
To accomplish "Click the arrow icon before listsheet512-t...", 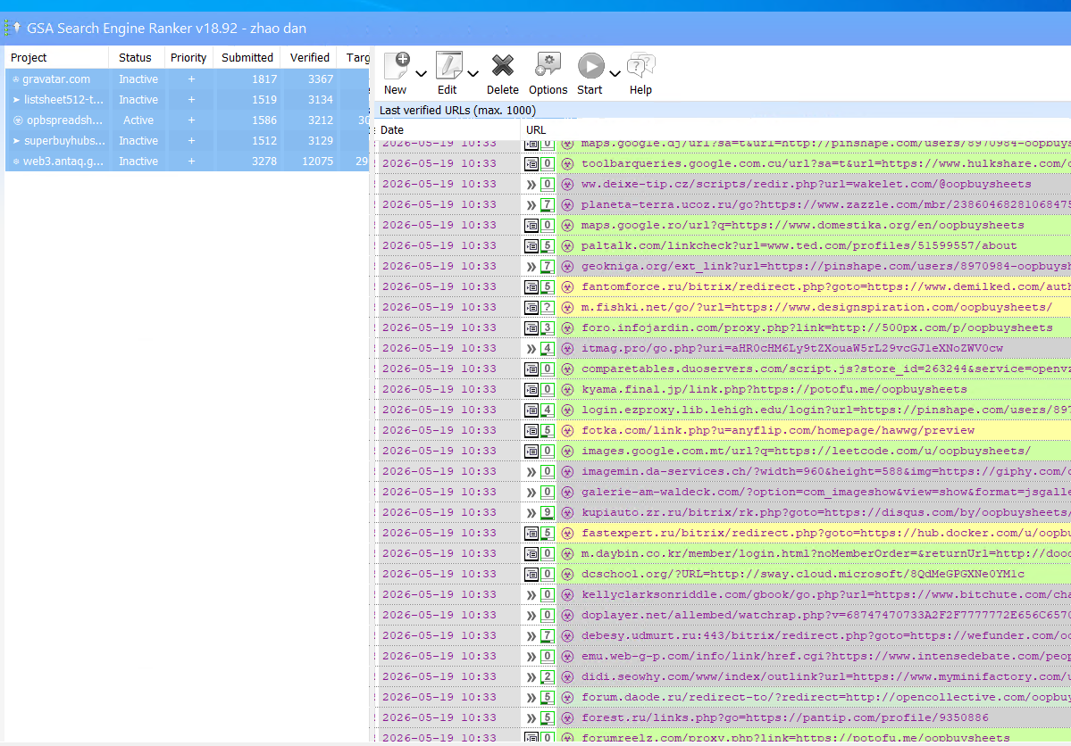I will (x=16, y=100).
